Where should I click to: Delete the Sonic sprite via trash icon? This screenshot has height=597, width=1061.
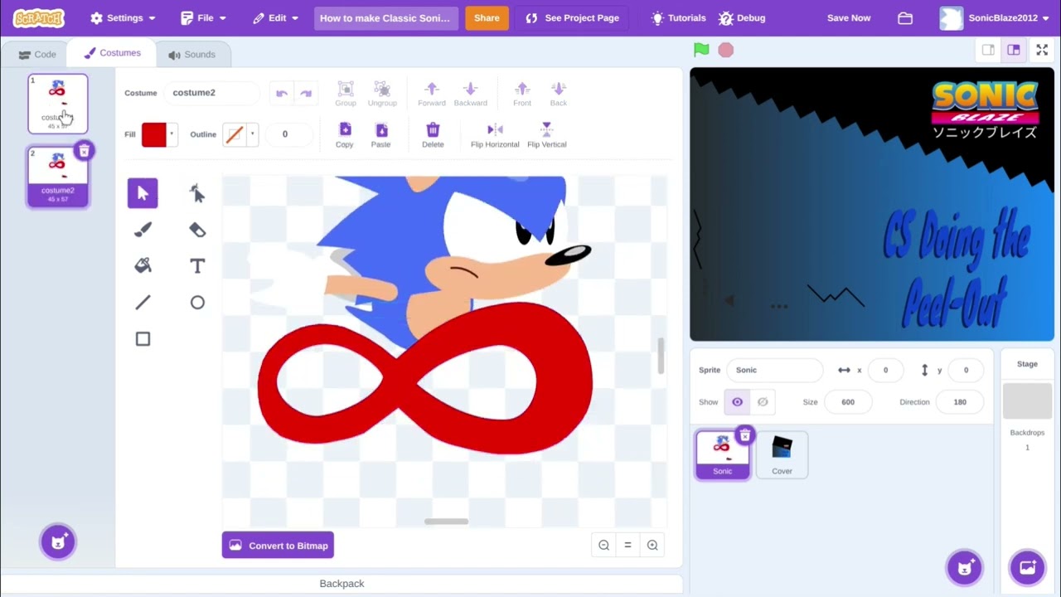744,435
